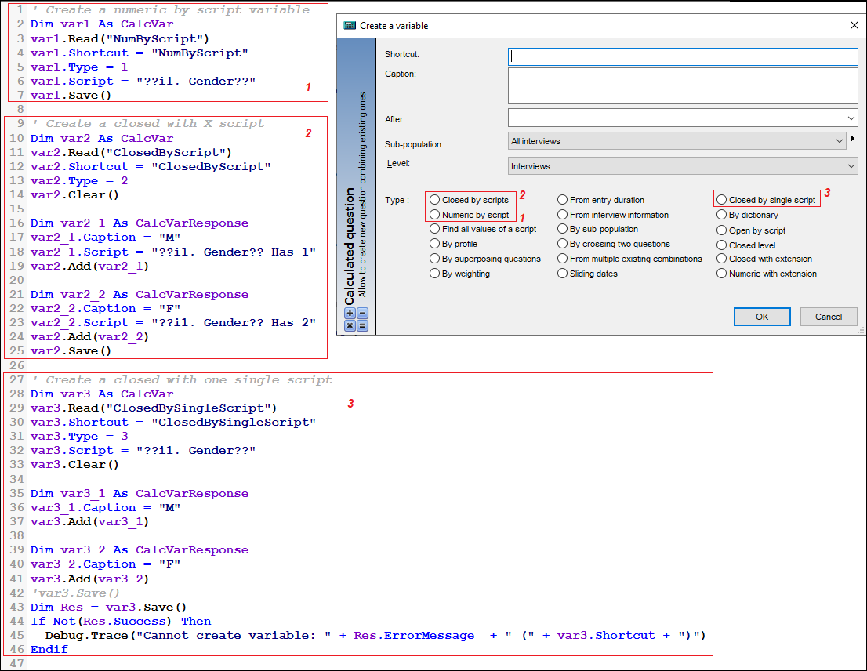Click the Create a variable title icon

350,25
